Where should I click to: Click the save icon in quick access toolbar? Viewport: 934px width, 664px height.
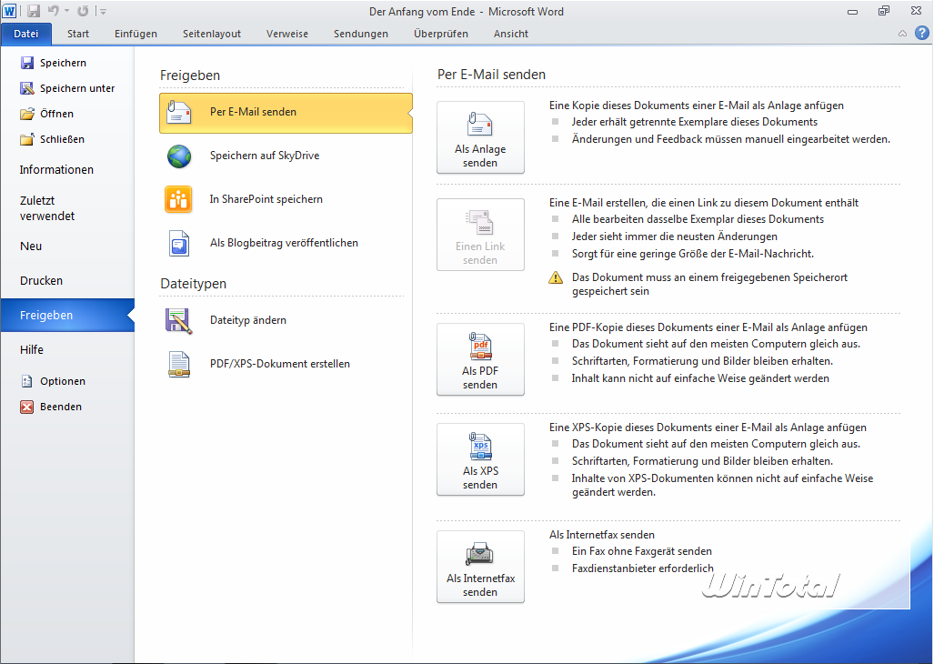[x=34, y=11]
